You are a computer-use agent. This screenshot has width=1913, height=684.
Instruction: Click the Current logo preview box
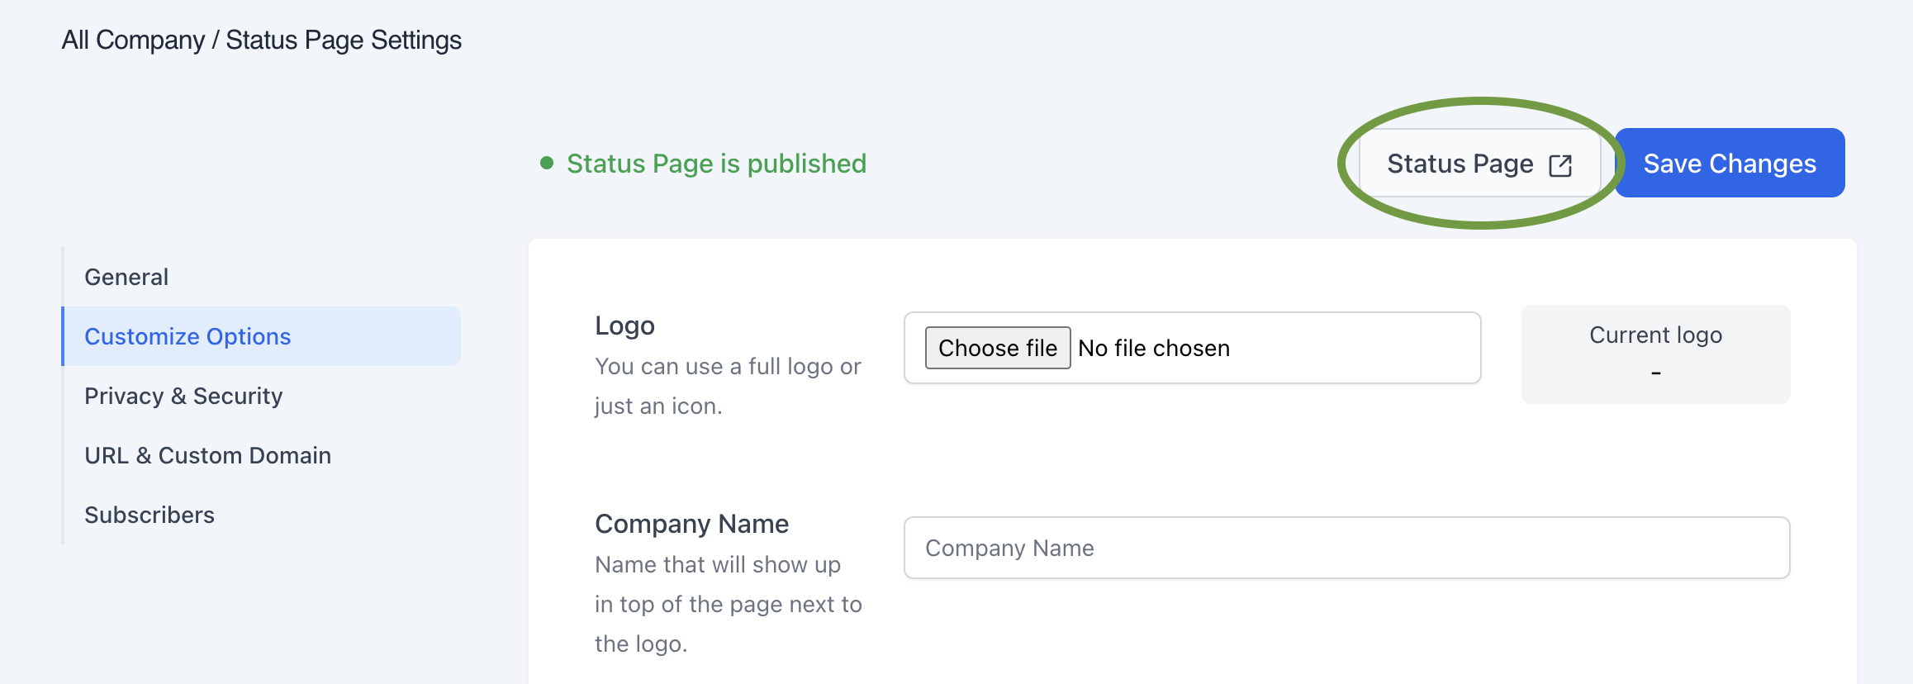[x=1655, y=354]
